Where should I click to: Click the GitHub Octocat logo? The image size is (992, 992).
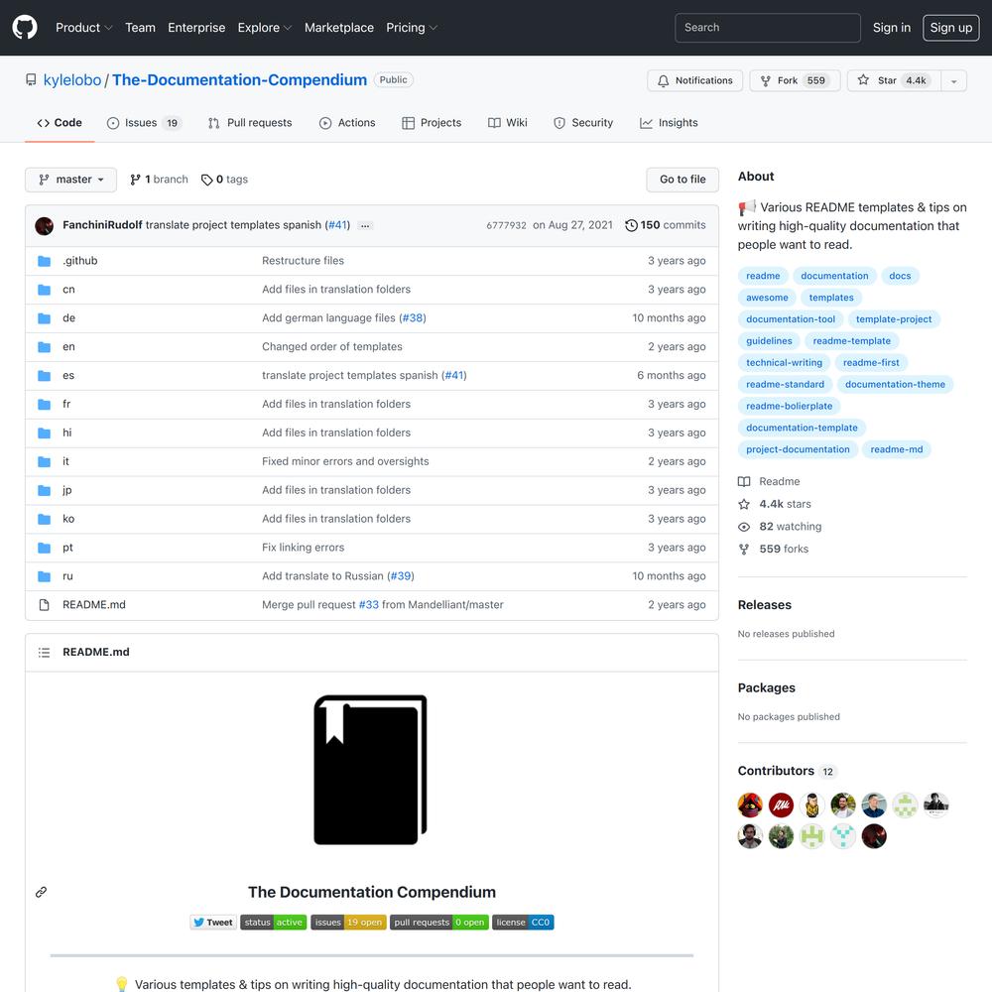pos(25,27)
